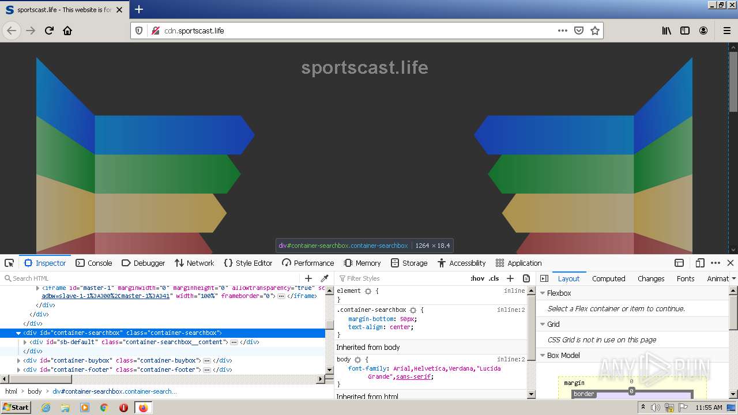Switch to the Debugger tab
The width and height of the screenshot is (738, 415).
[x=144, y=263]
